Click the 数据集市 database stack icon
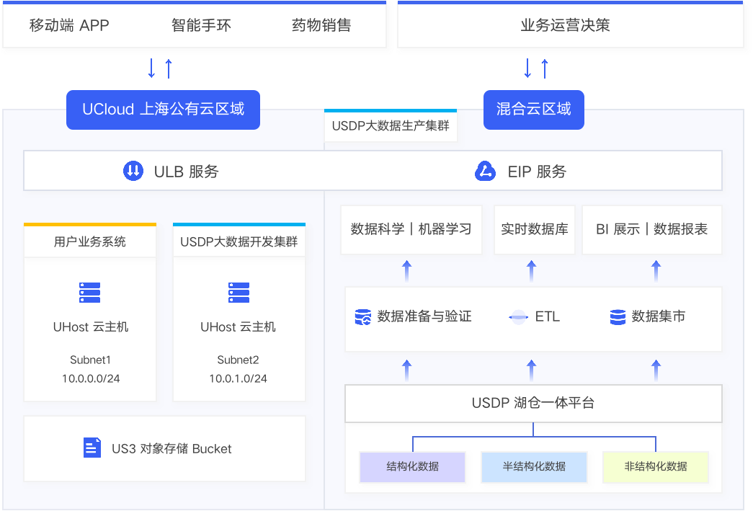Viewport: 753px width, 511px height. 618,317
